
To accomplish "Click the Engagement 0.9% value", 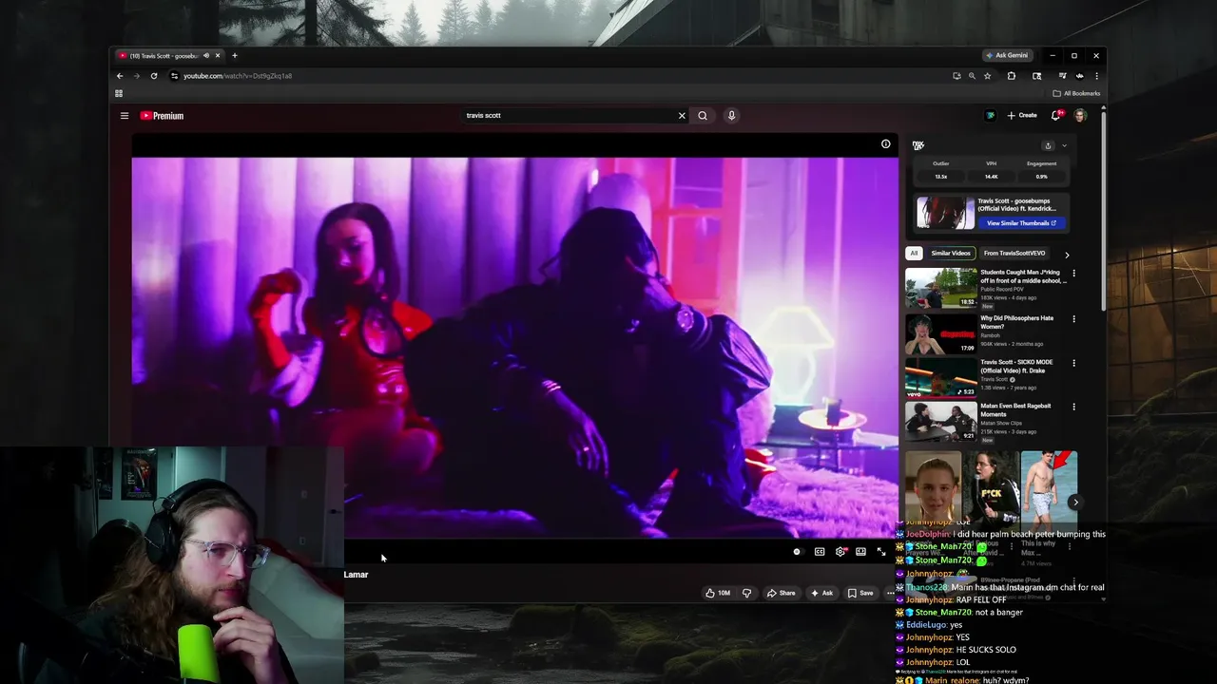I will [1041, 177].
